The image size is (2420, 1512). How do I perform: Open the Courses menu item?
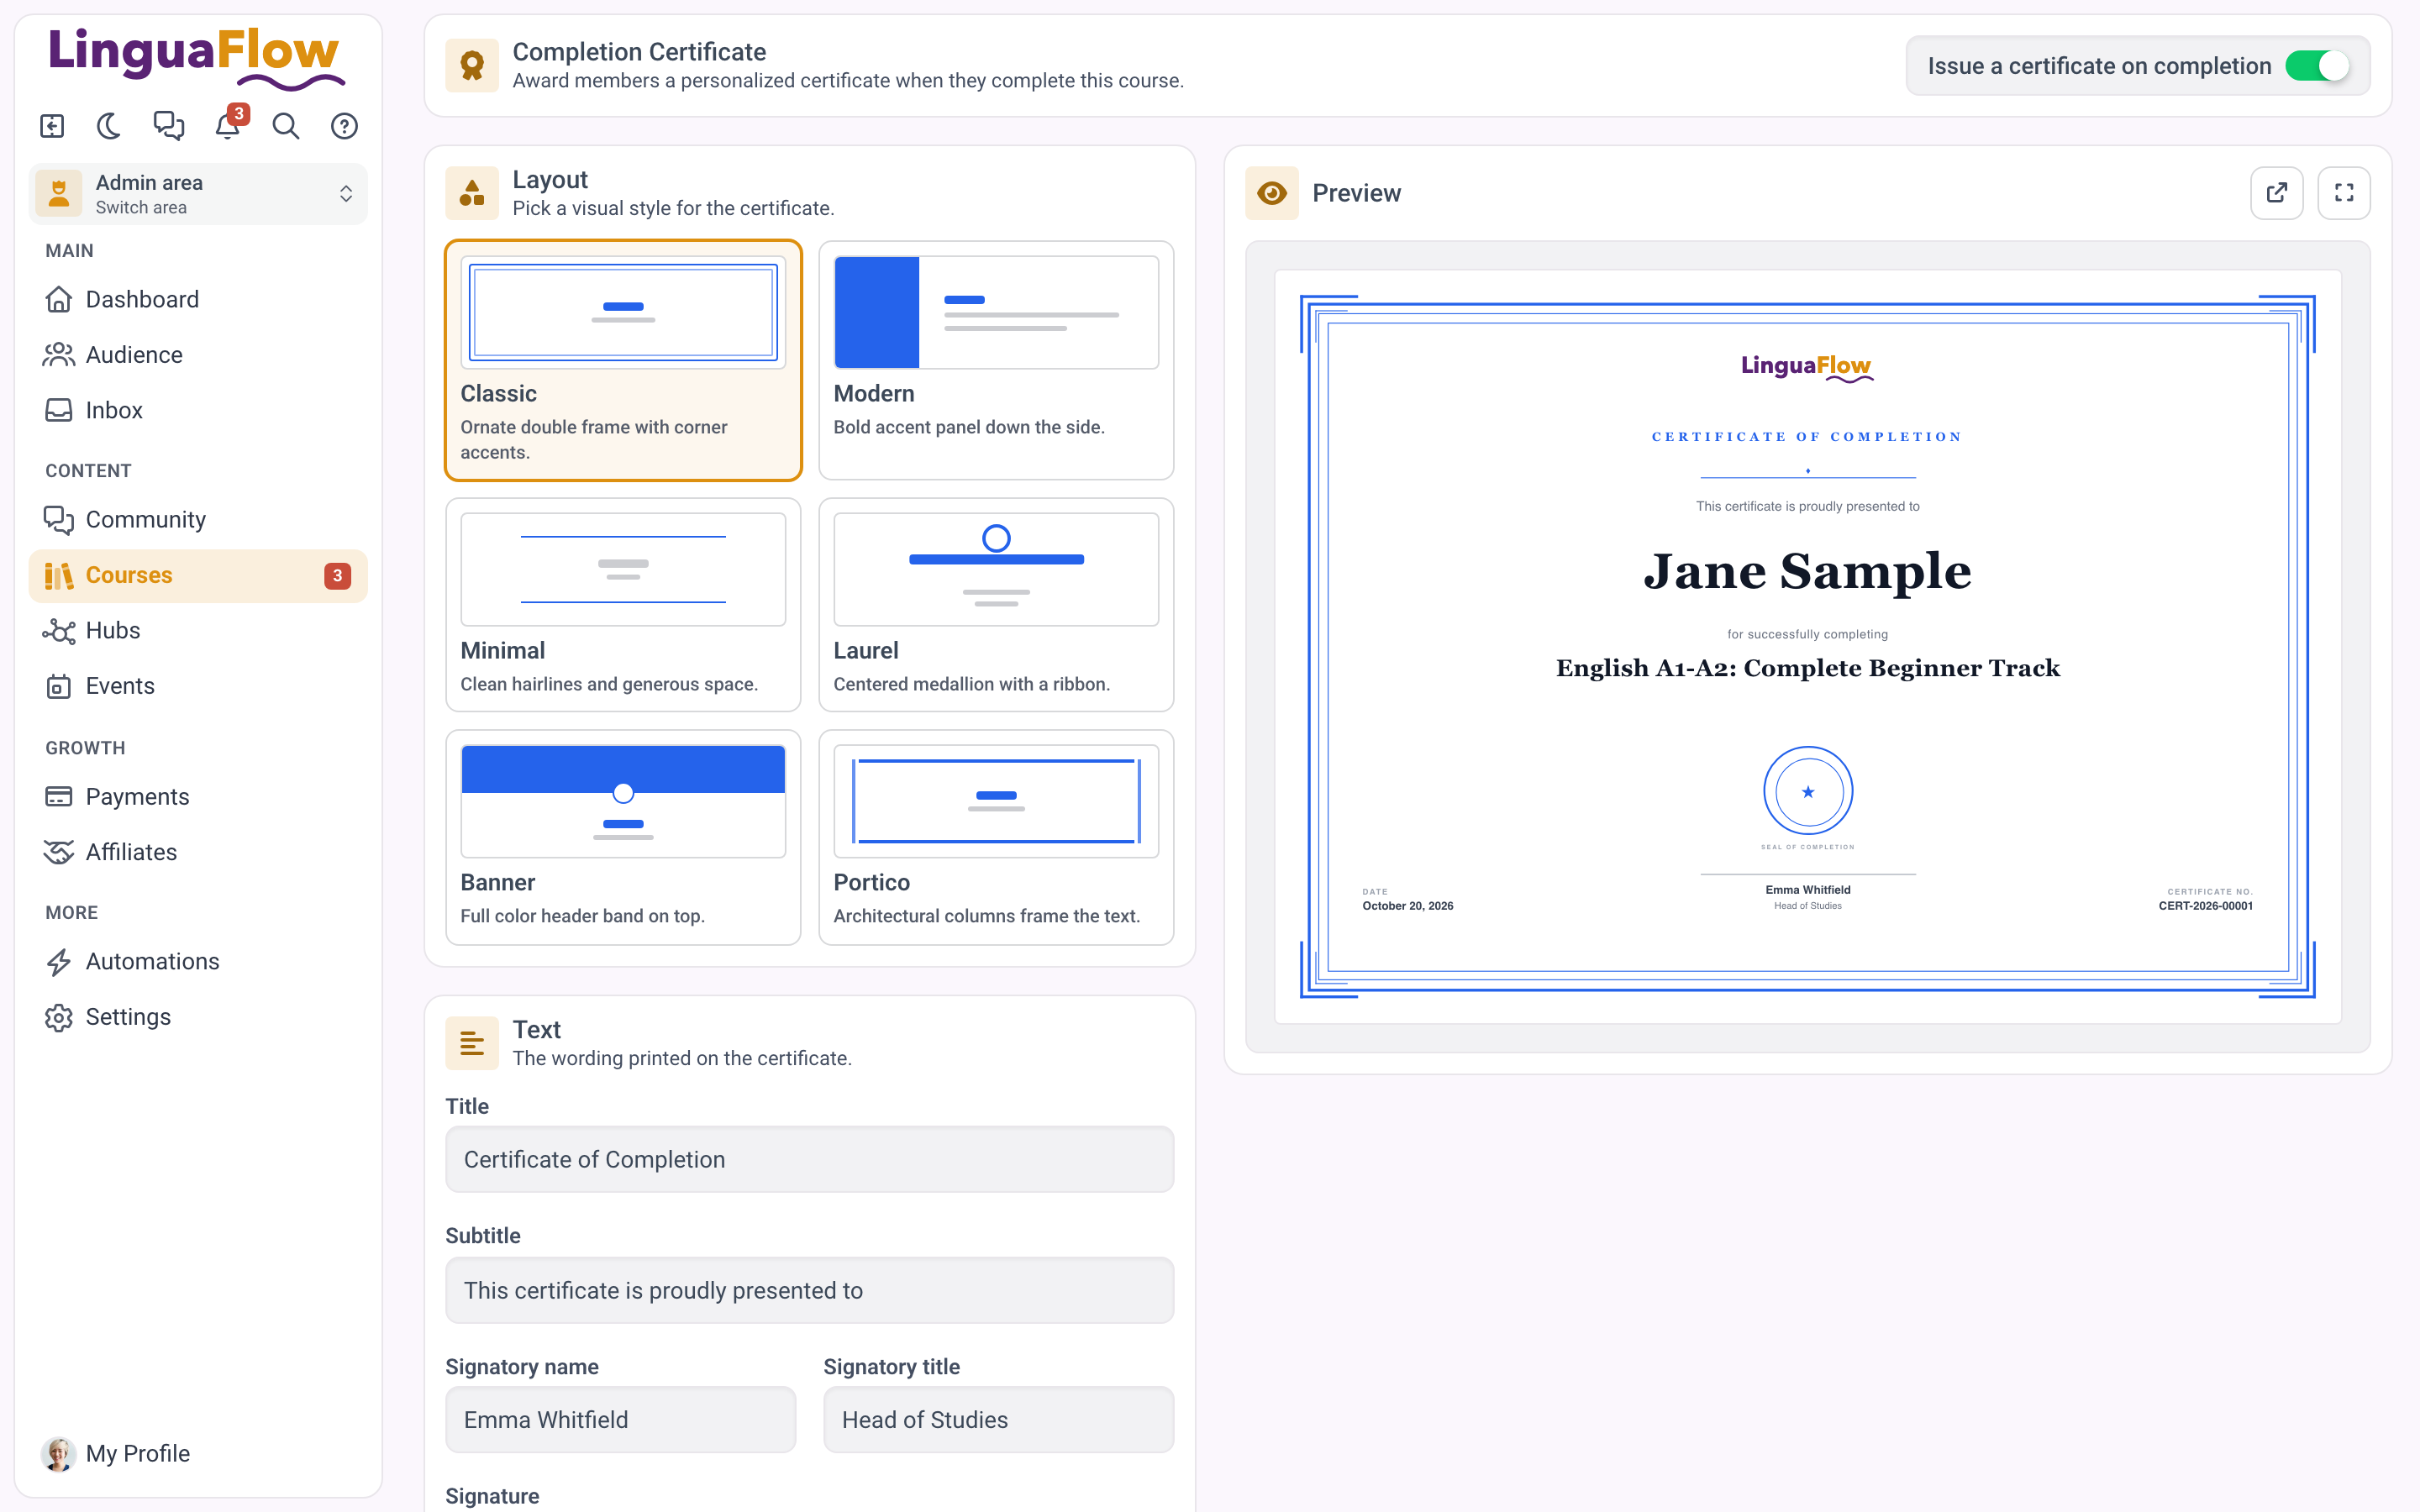199,575
